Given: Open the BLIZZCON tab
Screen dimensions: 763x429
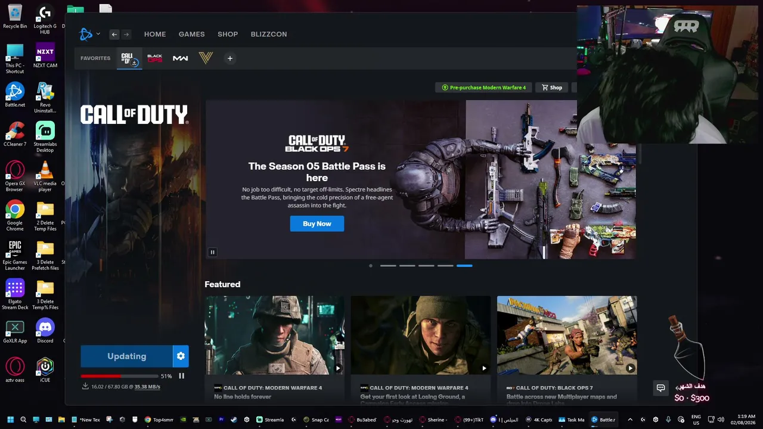Looking at the screenshot, I should tap(269, 35).
